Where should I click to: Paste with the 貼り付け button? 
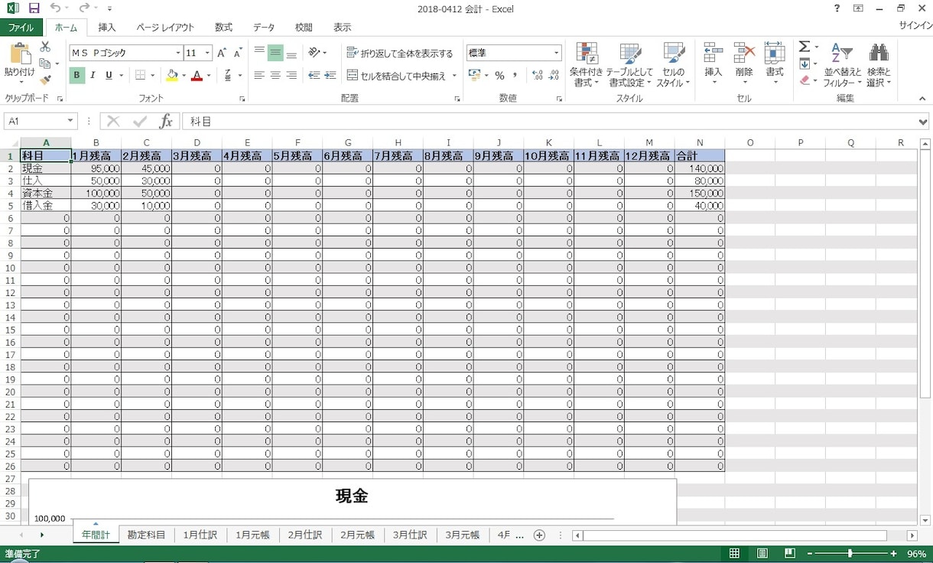tap(19, 63)
